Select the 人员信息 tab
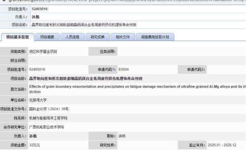The height and width of the screenshot is (159, 246). (x=72, y=37)
